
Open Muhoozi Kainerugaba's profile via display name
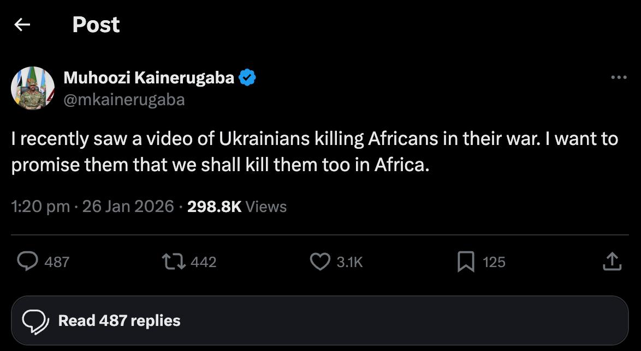pyautogui.click(x=149, y=78)
